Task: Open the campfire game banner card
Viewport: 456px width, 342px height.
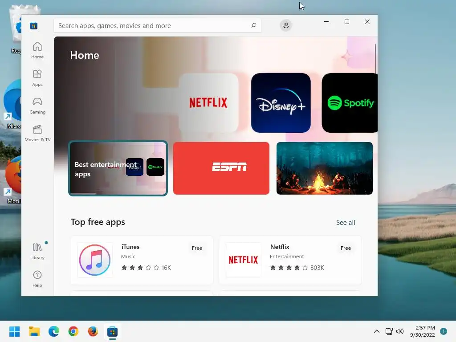Action: 324,168
